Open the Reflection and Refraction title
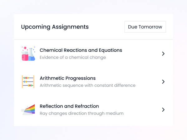 [x=69, y=106]
